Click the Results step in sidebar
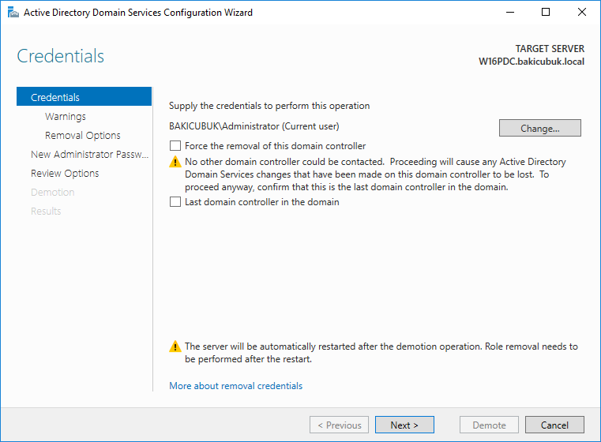This screenshot has width=601, height=442. point(46,211)
